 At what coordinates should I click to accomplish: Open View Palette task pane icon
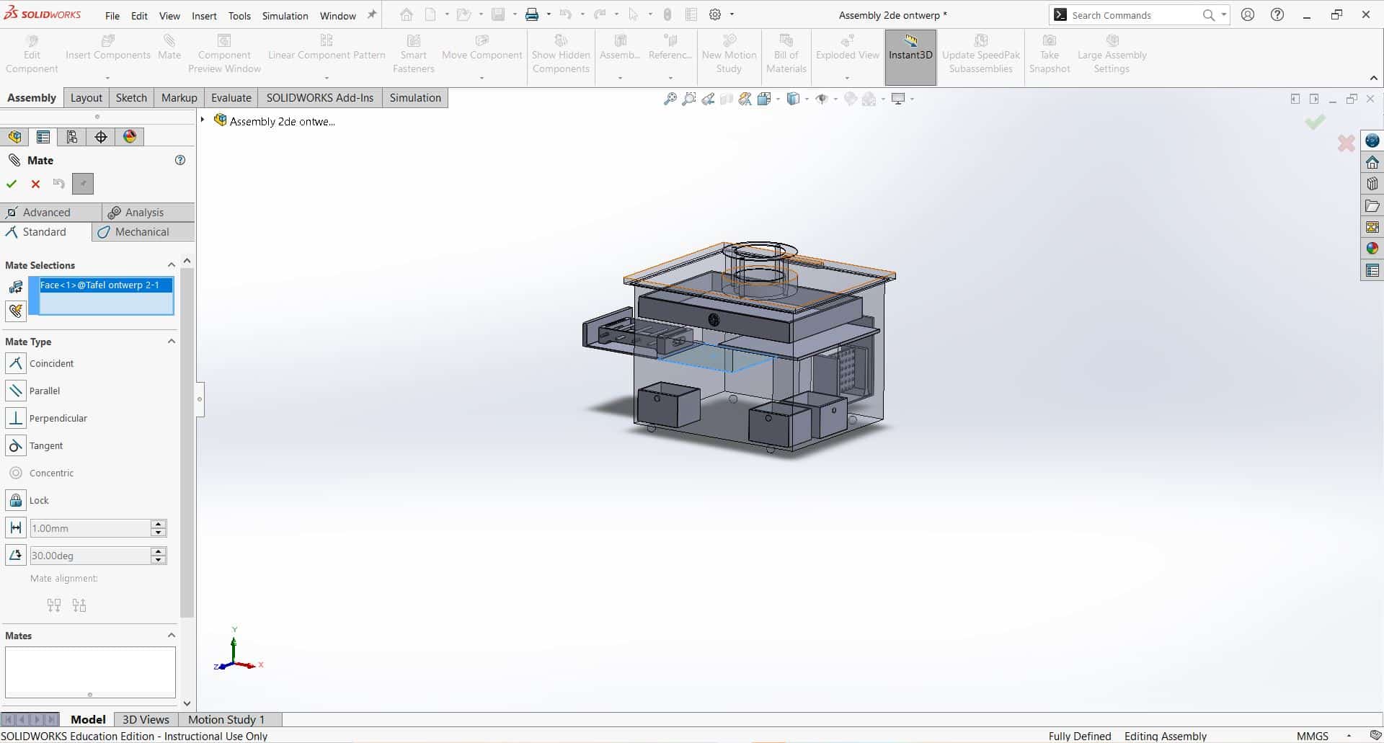pyautogui.click(x=1372, y=228)
